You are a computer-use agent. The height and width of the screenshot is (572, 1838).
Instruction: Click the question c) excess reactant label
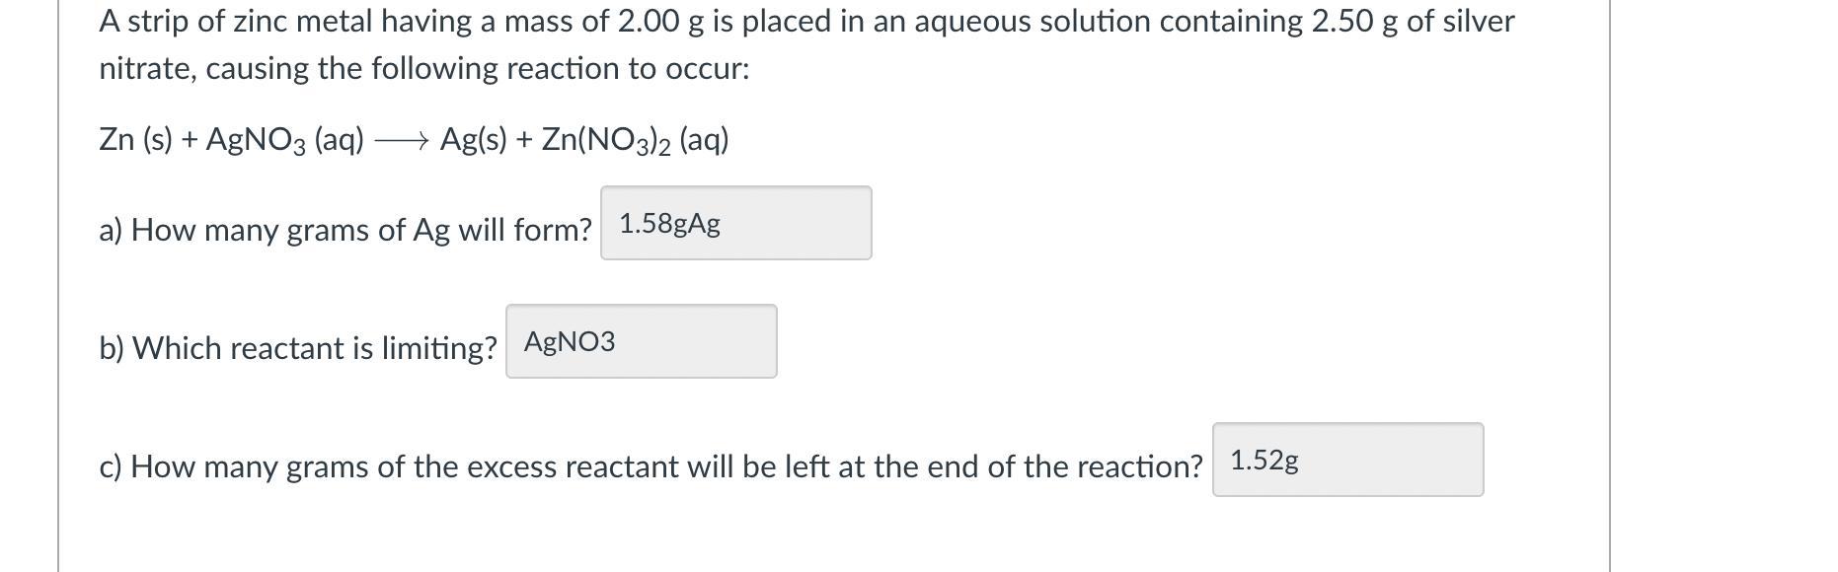pos(651,466)
